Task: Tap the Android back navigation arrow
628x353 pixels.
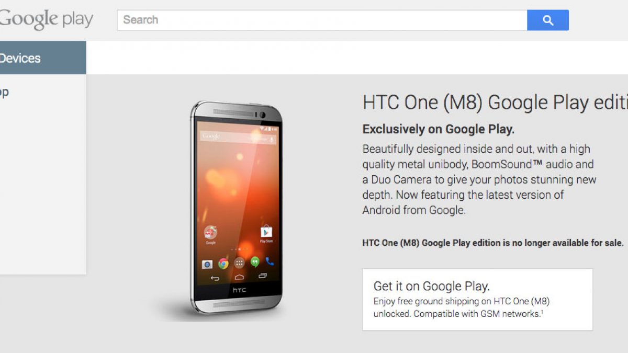Action: tap(215, 278)
